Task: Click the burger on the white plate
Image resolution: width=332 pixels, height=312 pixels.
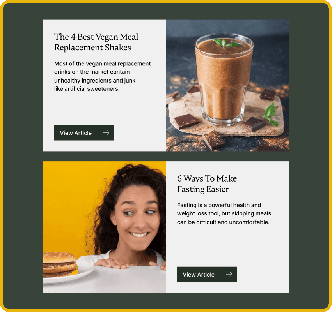Action: click(x=60, y=264)
